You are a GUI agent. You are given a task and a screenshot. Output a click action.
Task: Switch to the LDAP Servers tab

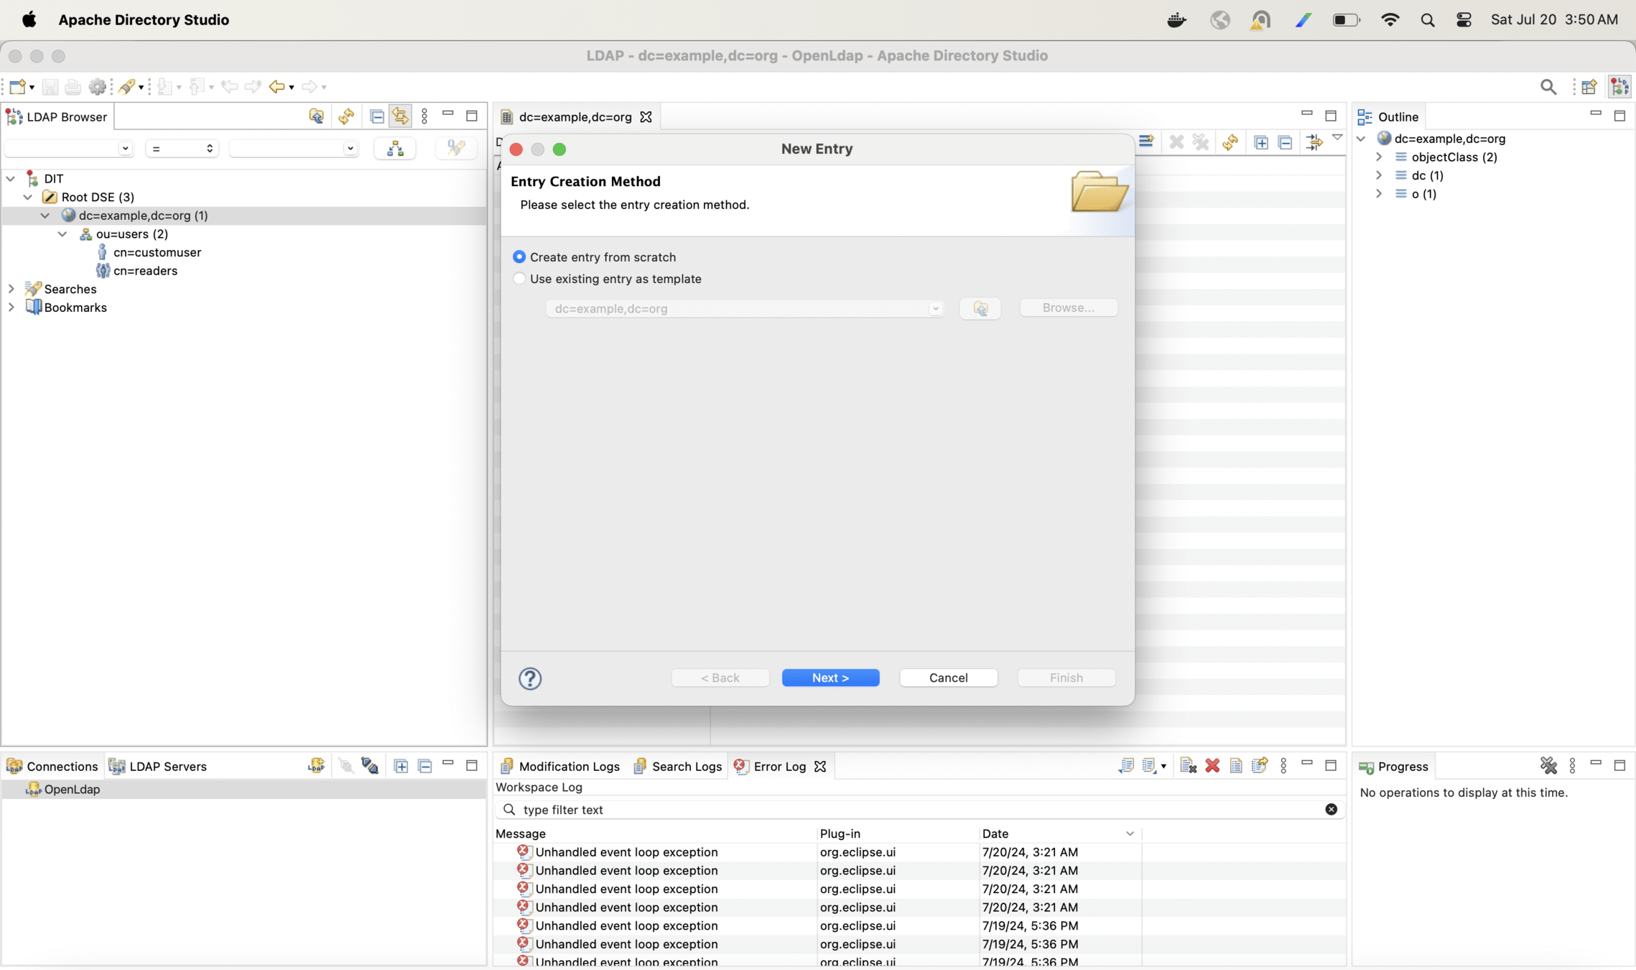(159, 767)
